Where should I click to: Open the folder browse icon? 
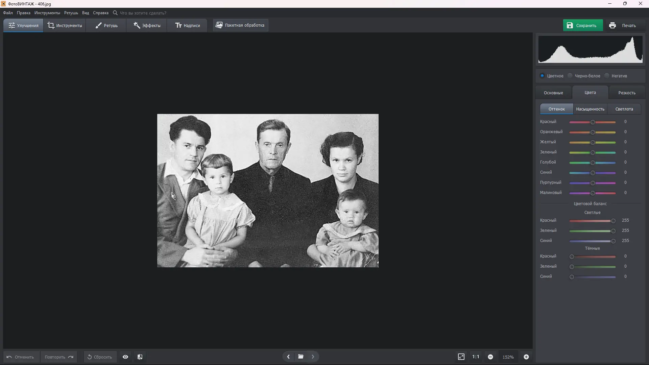coord(301,357)
